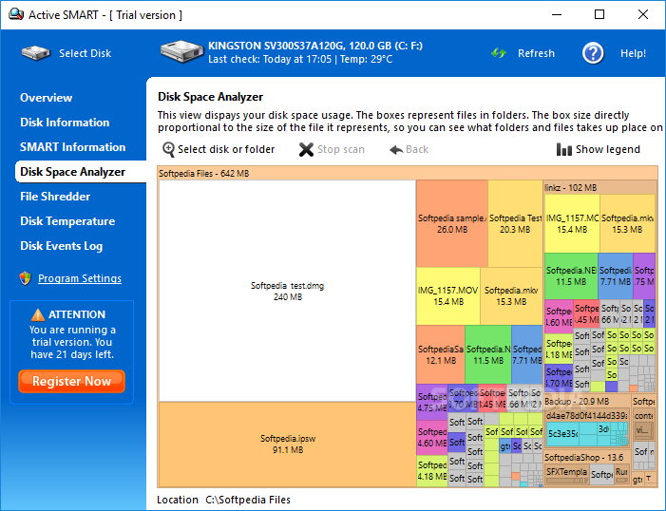Viewport: 666px width, 511px height.
Task: Open the Overview section
Action: (x=46, y=98)
